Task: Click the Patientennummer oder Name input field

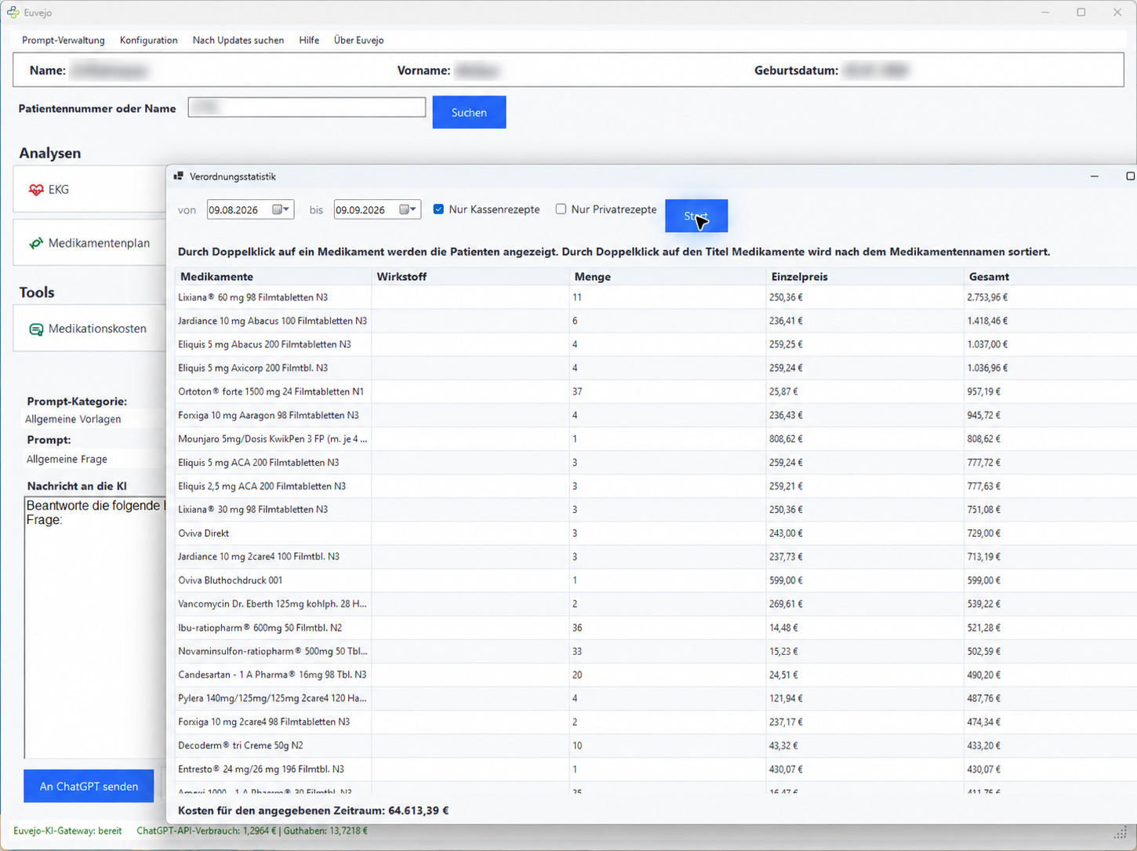Action: 307,107
